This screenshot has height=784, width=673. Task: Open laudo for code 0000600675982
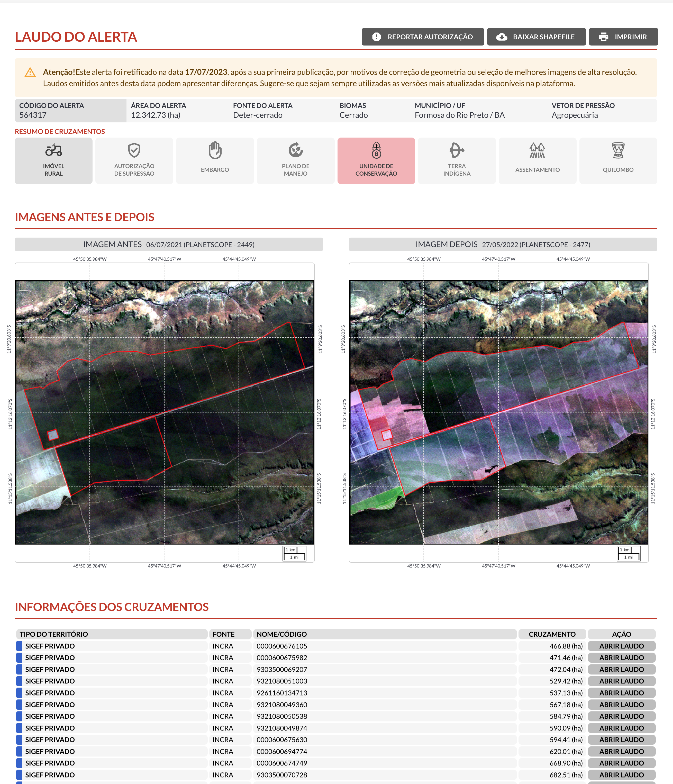(x=621, y=658)
